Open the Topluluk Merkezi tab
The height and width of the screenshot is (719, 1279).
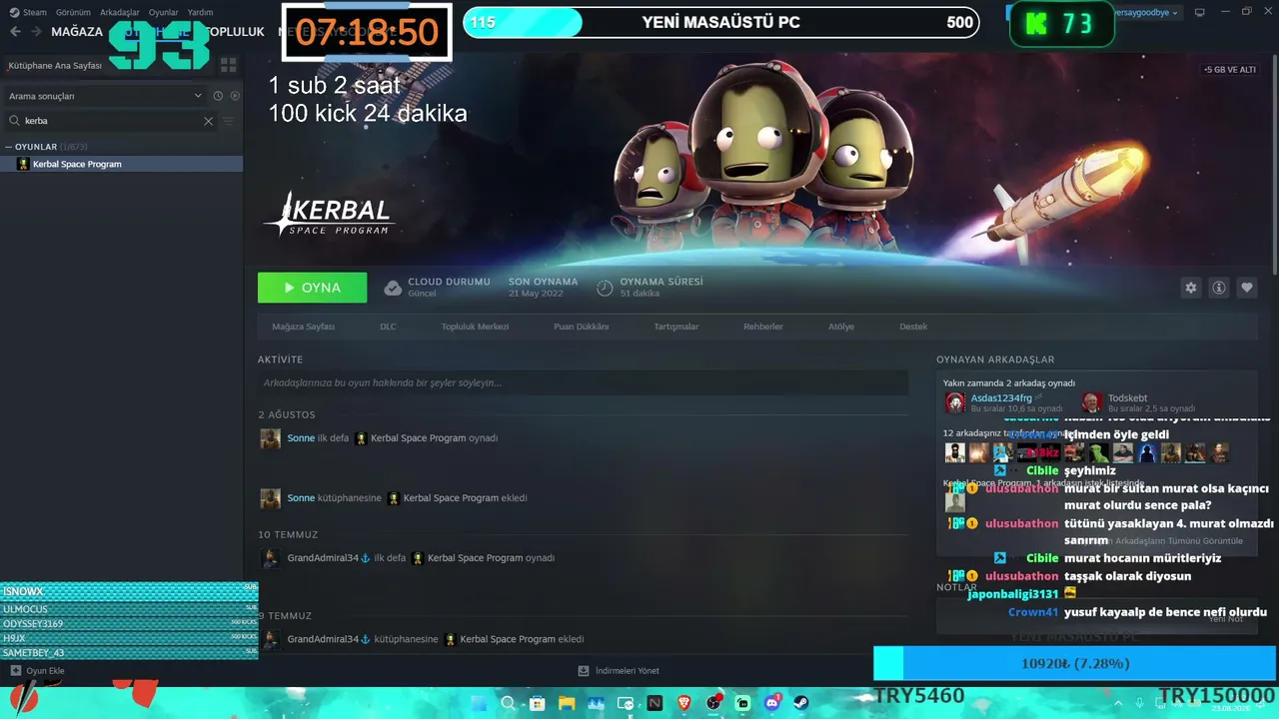pos(476,327)
